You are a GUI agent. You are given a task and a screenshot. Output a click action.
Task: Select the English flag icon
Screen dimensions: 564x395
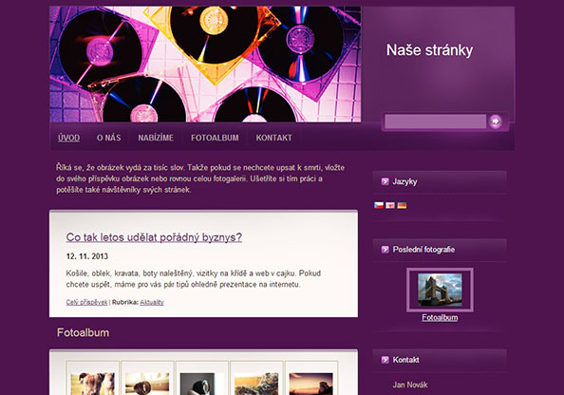[x=390, y=205]
